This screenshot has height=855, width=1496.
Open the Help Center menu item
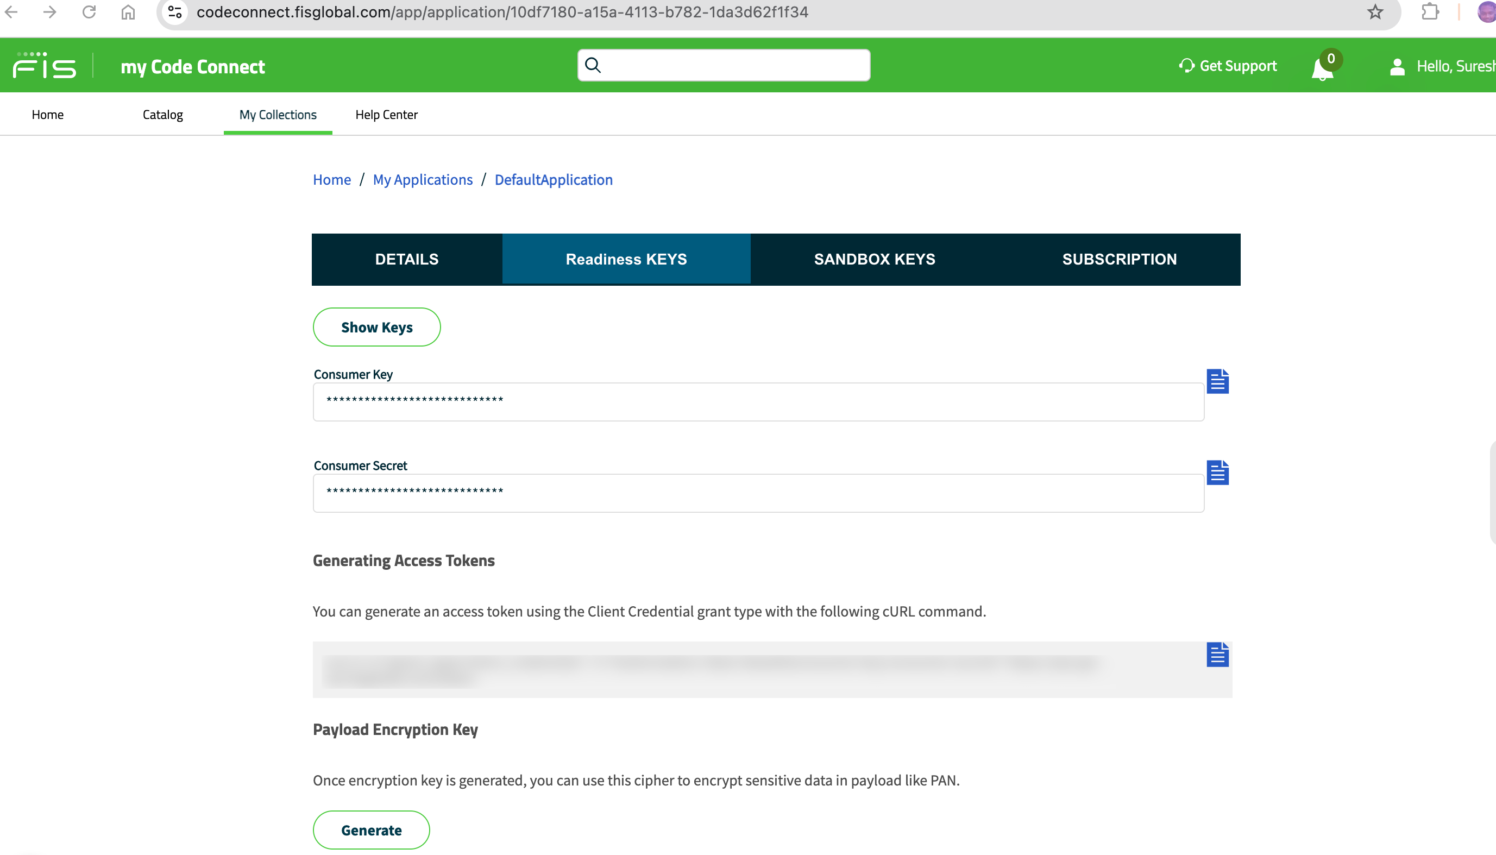coord(386,115)
